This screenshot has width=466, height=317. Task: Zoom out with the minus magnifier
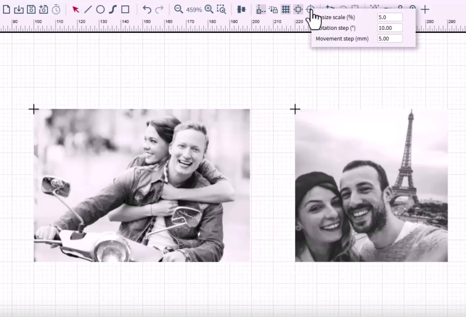click(178, 9)
